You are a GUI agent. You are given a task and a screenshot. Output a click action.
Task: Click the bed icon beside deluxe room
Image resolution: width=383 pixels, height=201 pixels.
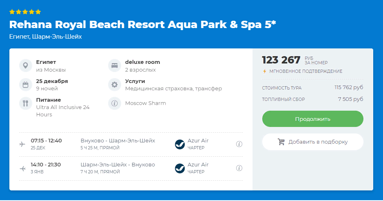(x=115, y=66)
